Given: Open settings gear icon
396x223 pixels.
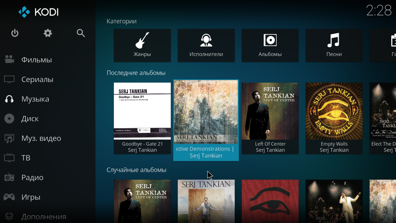Looking at the screenshot, I should pyautogui.click(x=48, y=33).
